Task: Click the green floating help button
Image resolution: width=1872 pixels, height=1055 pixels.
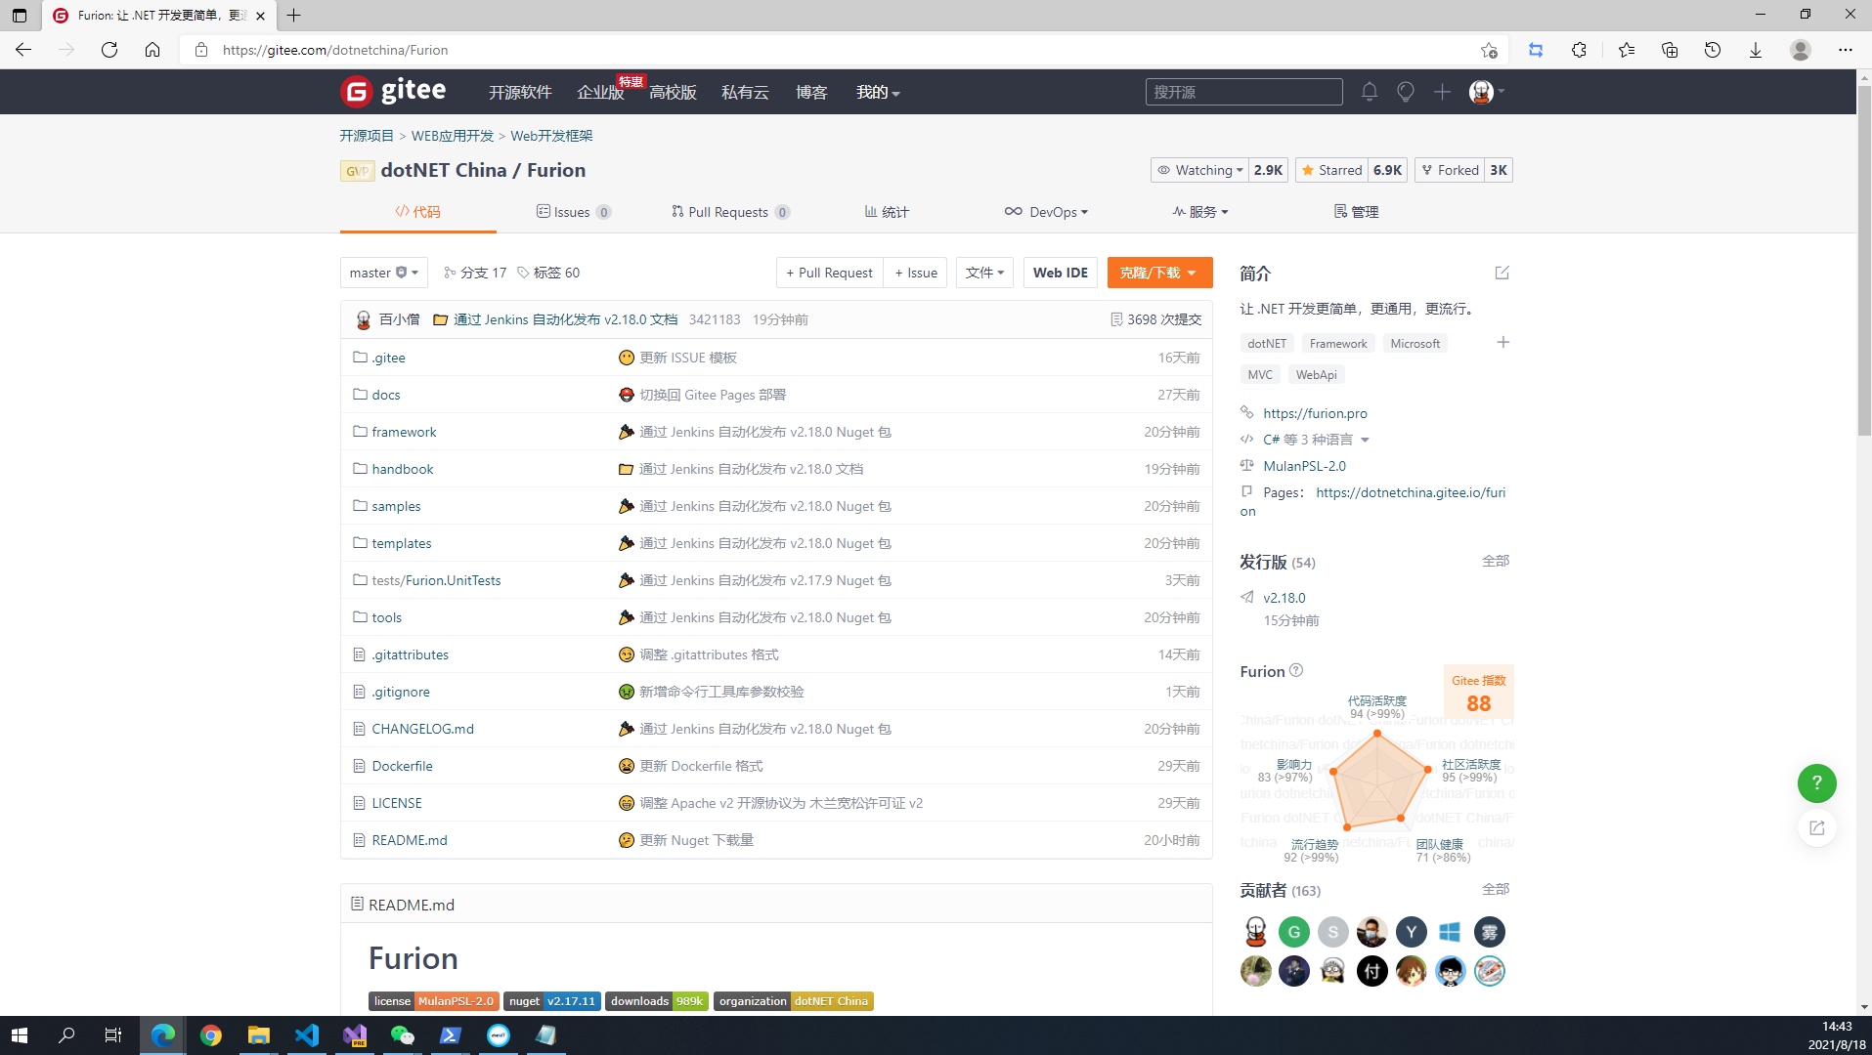Action: tap(1816, 782)
